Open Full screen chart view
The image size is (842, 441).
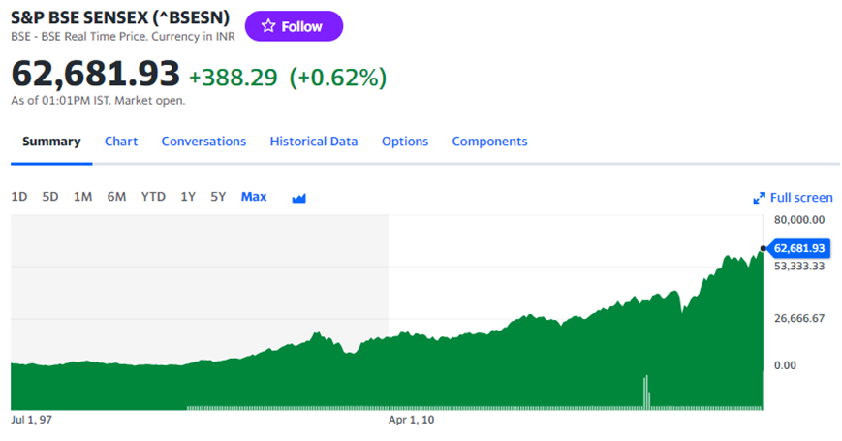click(793, 198)
